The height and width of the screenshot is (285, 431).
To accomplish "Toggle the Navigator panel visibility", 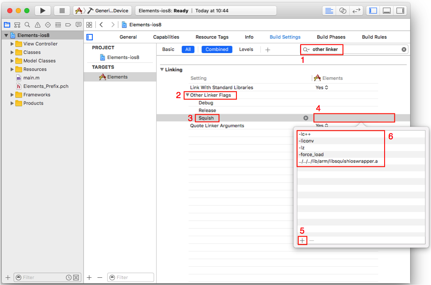I will pos(373,11).
